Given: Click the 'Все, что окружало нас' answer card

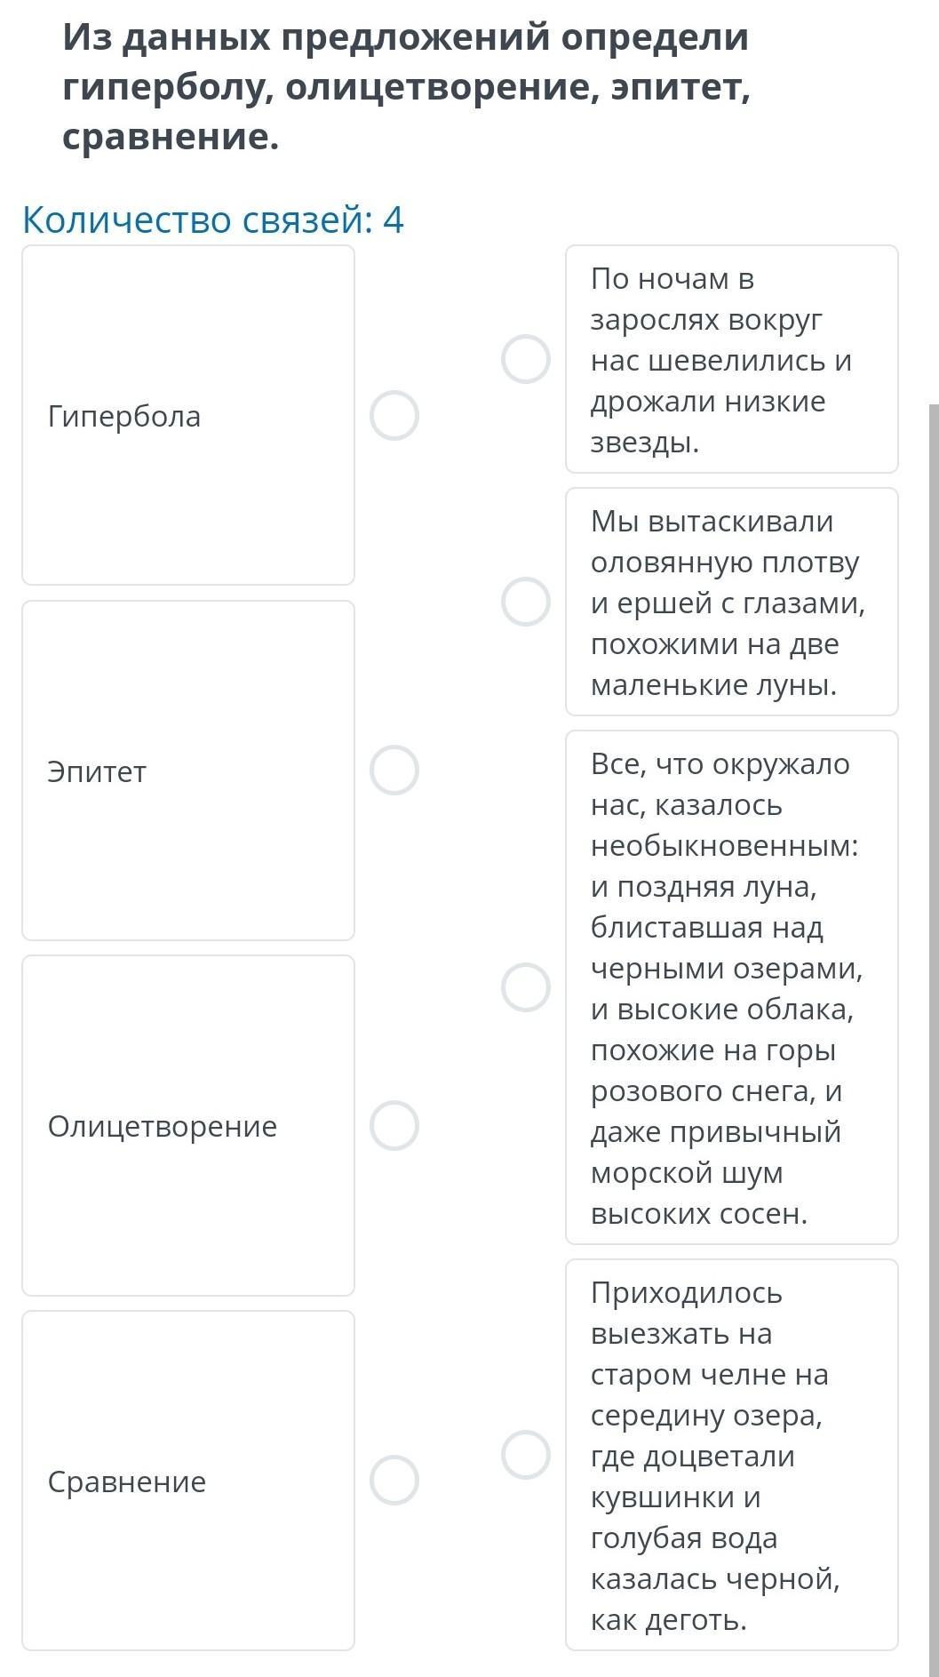Looking at the screenshot, I should tap(731, 986).
